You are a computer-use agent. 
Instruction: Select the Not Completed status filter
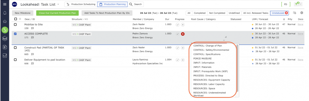[x=217, y=13]
